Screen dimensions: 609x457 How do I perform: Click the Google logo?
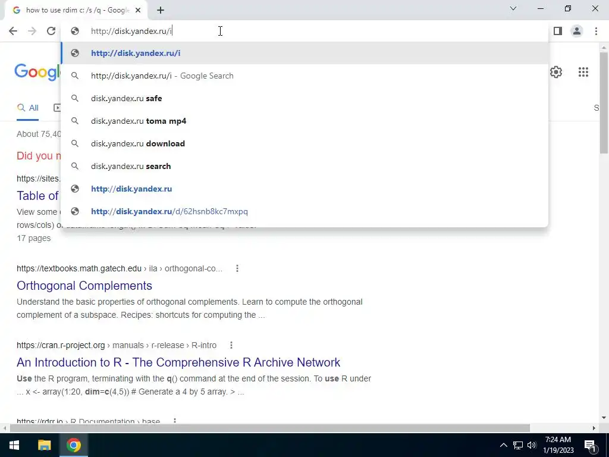37,72
